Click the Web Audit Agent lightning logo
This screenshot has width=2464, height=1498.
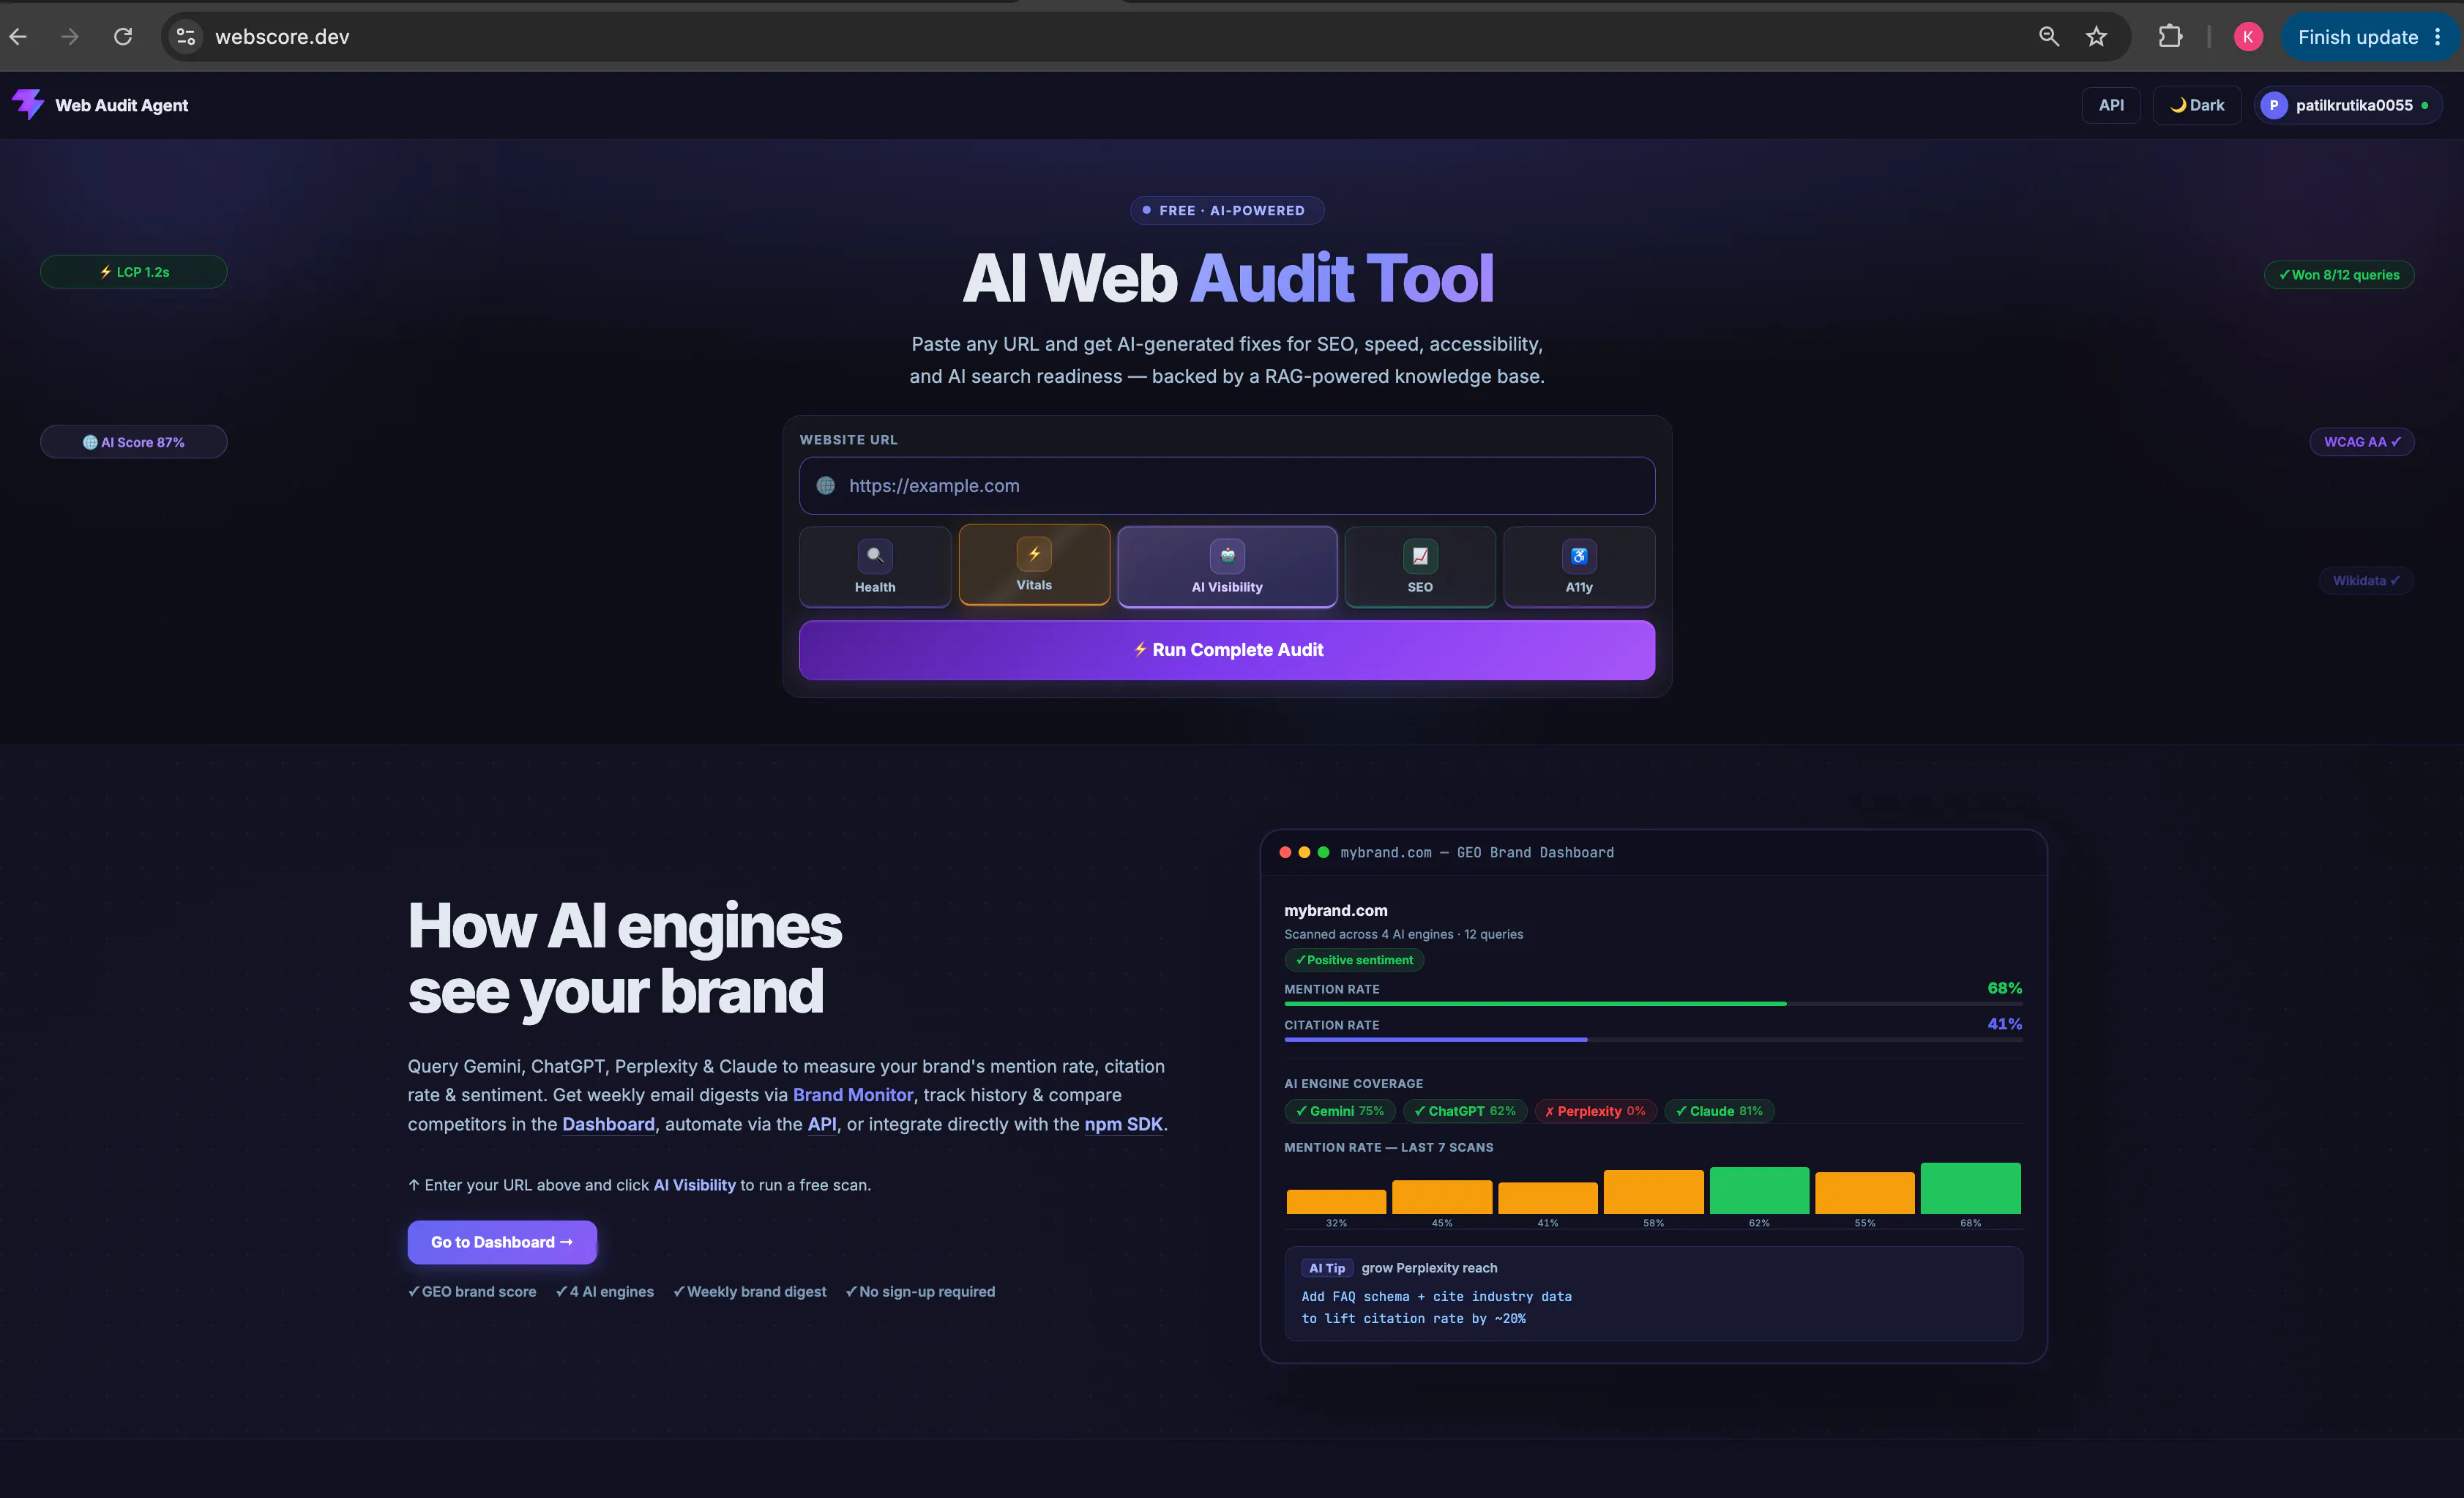(28, 104)
